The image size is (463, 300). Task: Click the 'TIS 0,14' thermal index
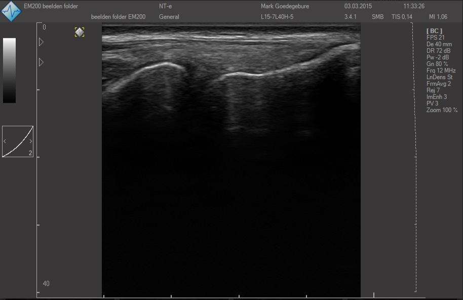tap(402, 17)
